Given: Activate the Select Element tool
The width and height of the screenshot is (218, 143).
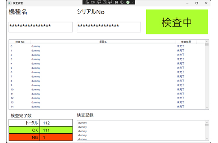Looking at the screenshot, I should [x=99, y=2].
